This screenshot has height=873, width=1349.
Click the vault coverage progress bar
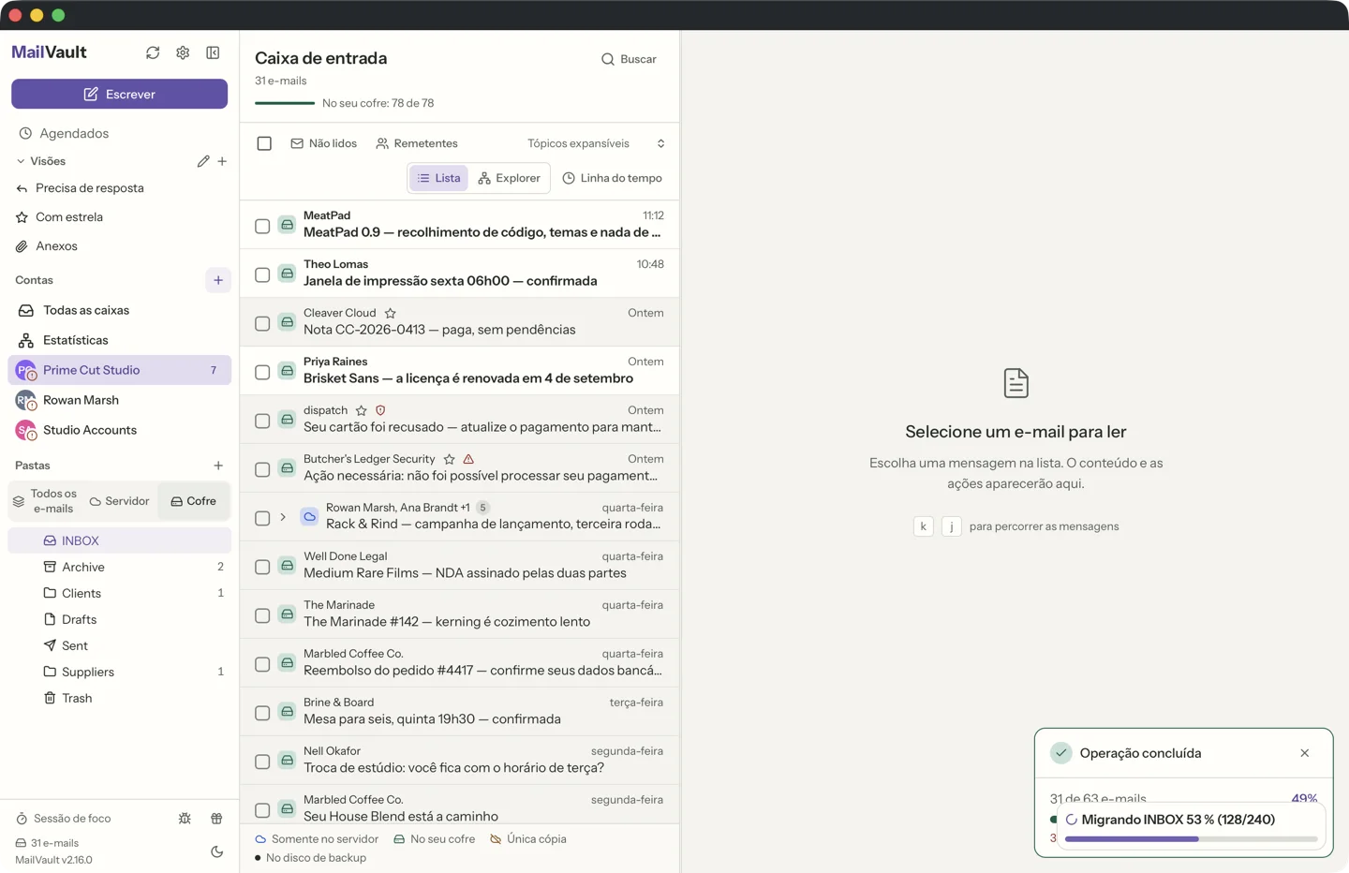pyautogui.click(x=285, y=103)
